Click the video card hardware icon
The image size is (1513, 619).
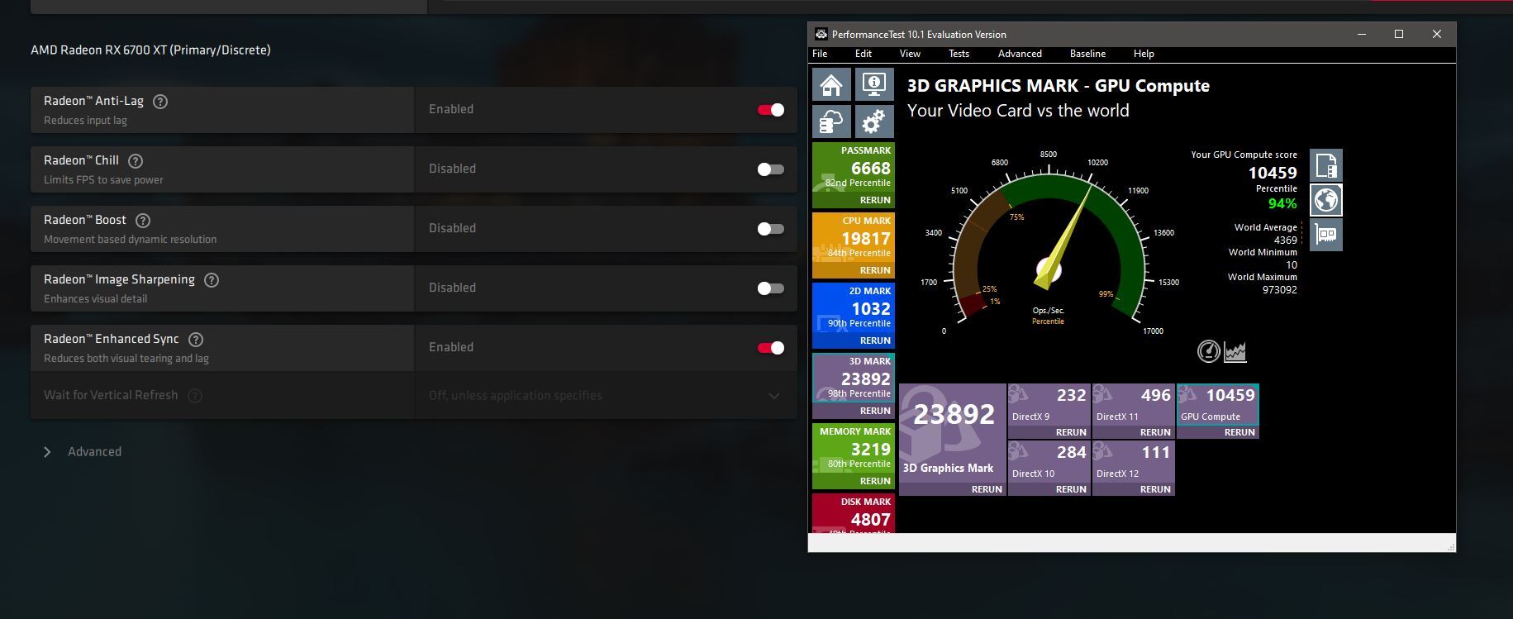click(1326, 235)
